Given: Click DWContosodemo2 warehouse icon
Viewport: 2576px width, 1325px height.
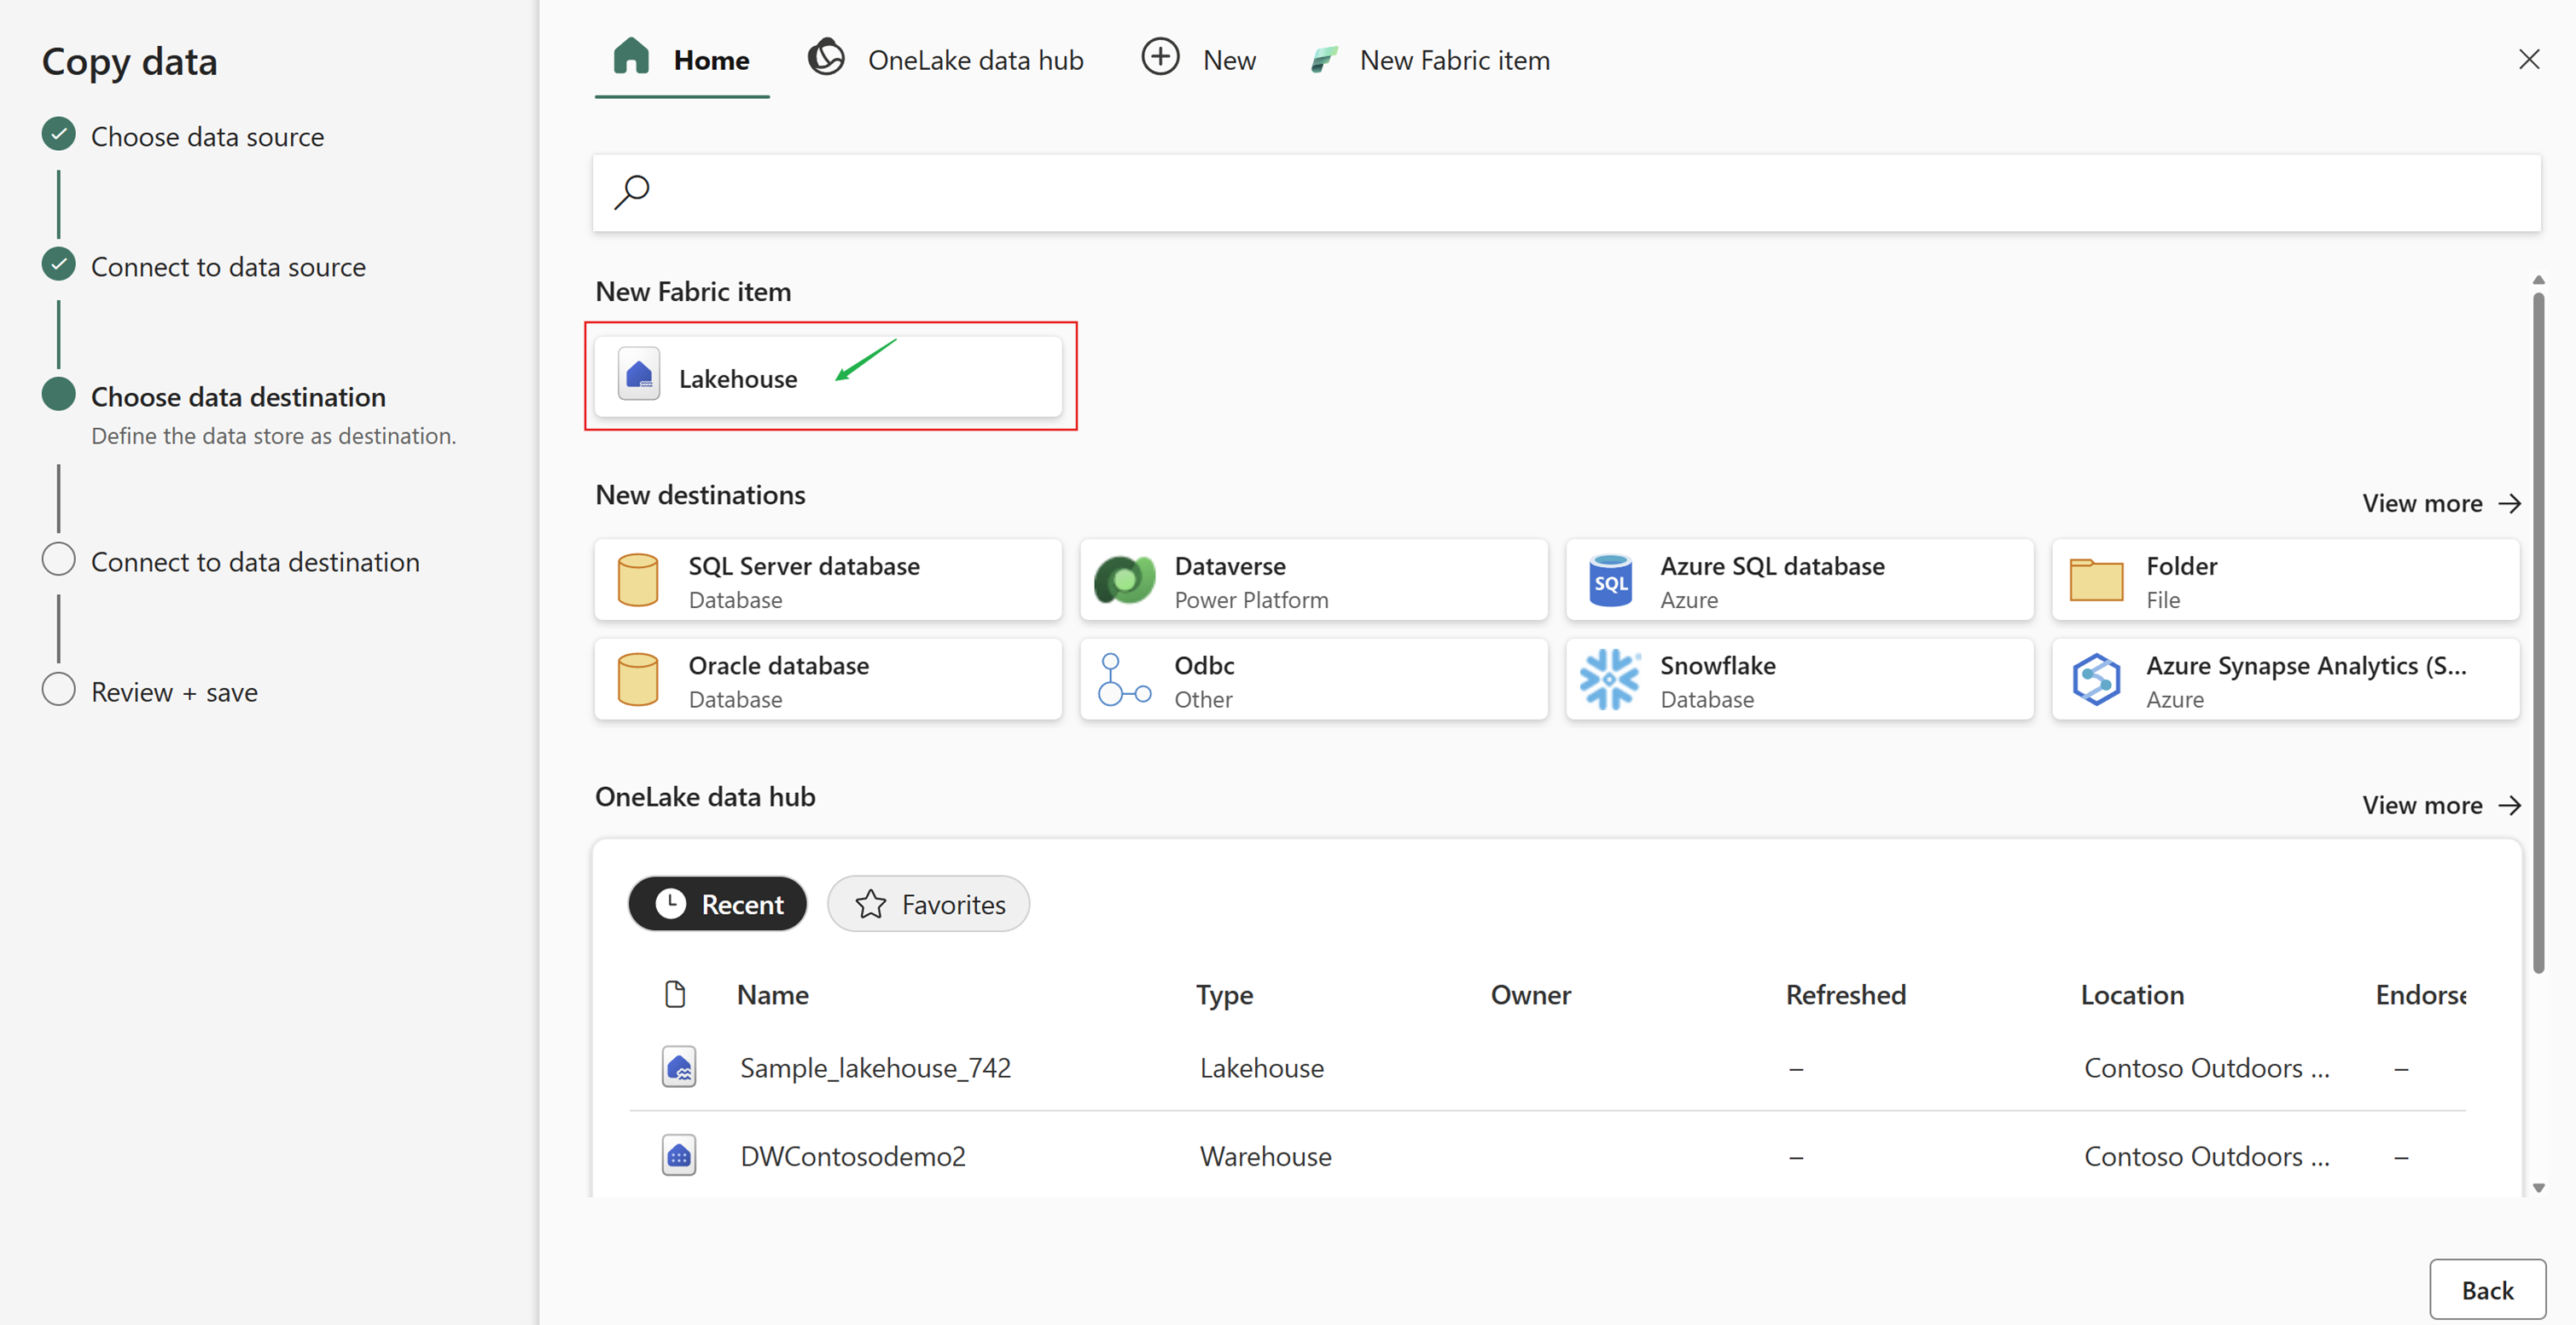Looking at the screenshot, I should click(679, 1154).
